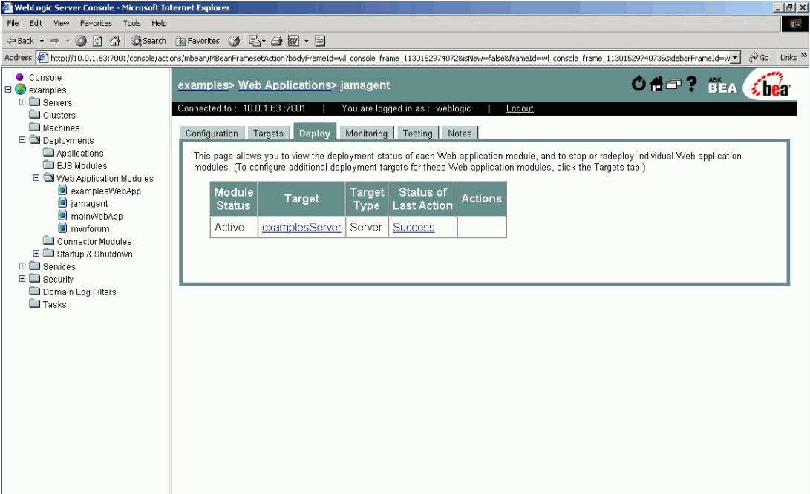
Task: Open the Tools menu
Action: [131, 23]
